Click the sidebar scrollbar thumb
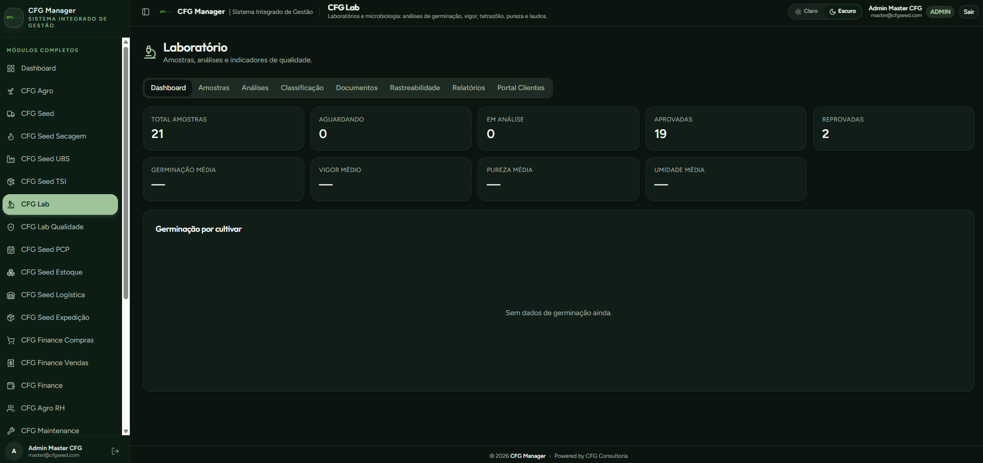Screen dimensions: 983x463 tap(126, 173)
